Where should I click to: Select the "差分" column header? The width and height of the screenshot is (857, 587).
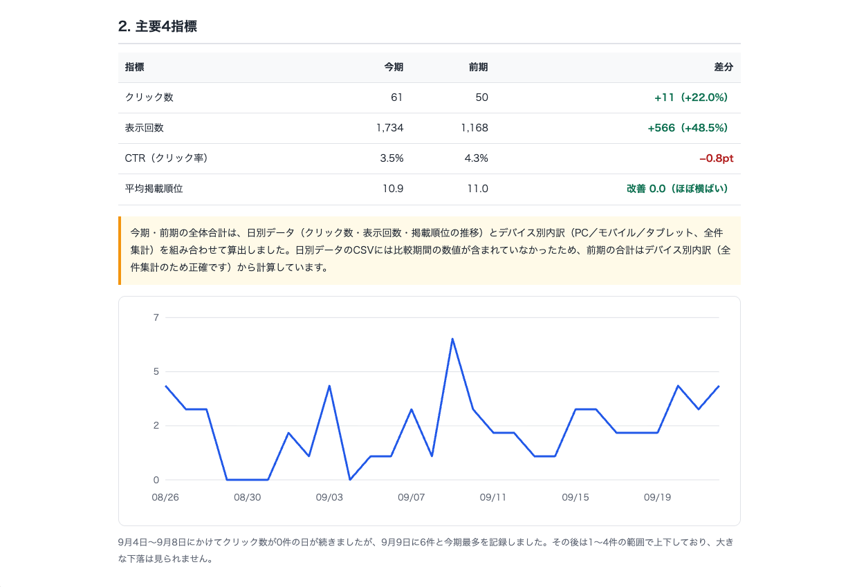tap(724, 67)
